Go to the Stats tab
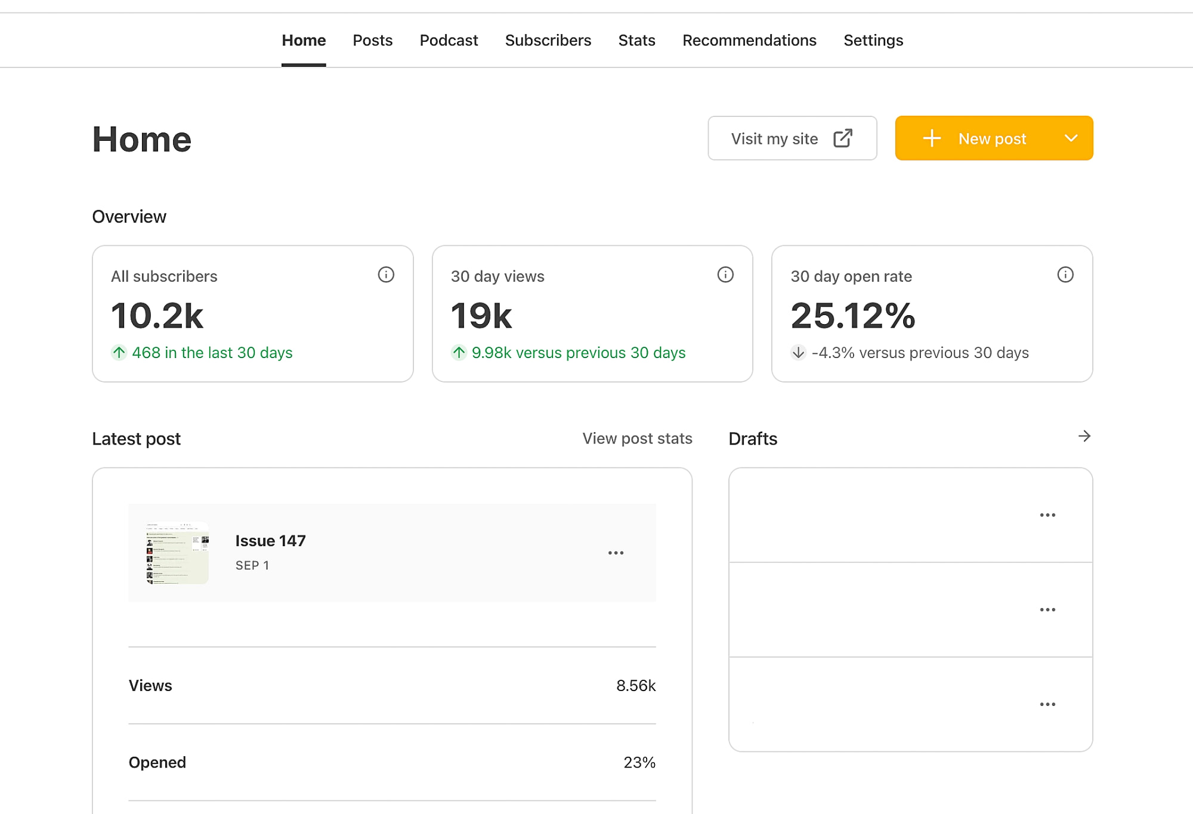 click(x=636, y=41)
